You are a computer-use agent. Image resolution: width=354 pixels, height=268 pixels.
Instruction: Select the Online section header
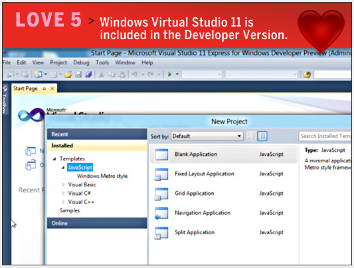pos(97,223)
